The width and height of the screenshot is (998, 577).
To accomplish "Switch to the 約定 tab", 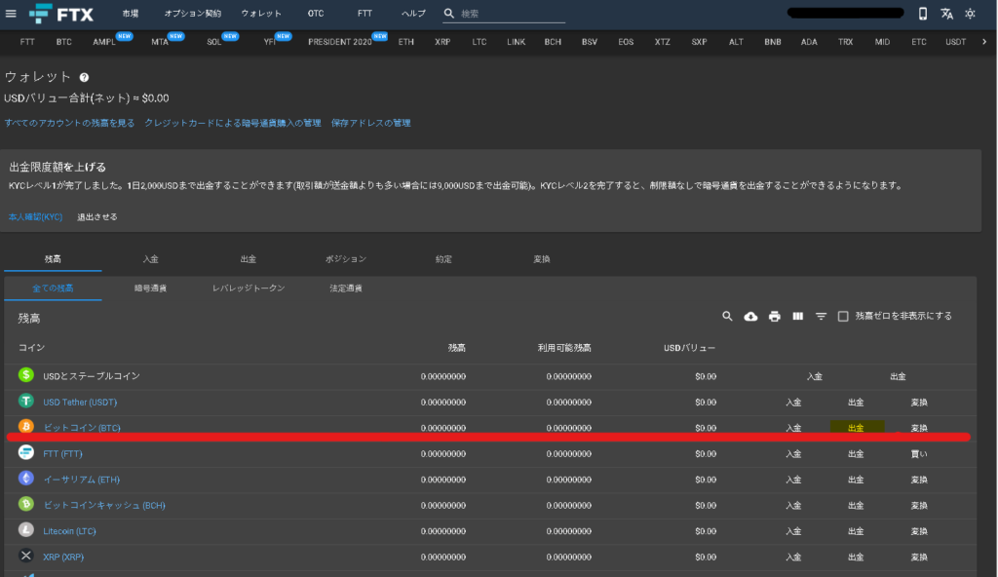I will (443, 259).
